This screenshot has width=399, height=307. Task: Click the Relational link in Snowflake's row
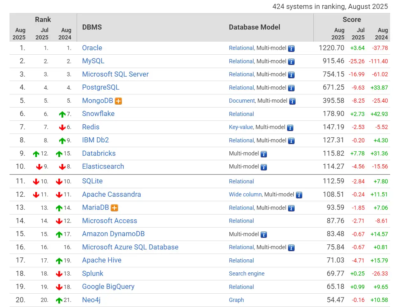[241, 114]
